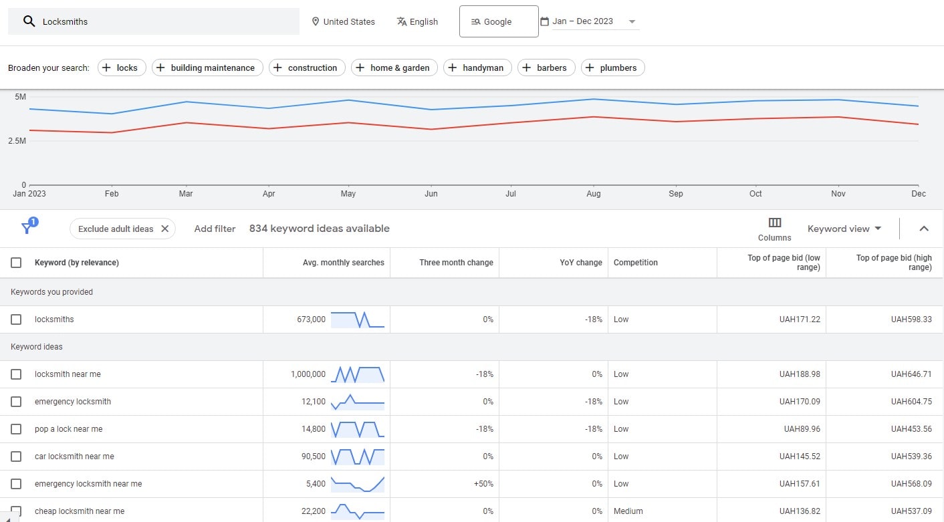Check the car locksmith near me row
The width and height of the screenshot is (944, 522).
click(16, 456)
